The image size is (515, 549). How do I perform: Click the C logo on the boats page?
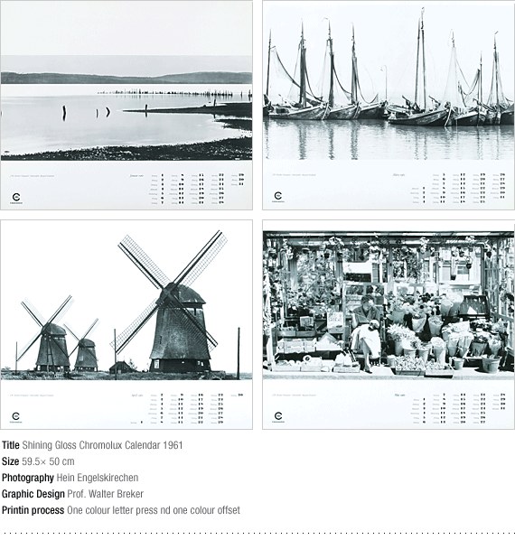[x=277, y=197]
